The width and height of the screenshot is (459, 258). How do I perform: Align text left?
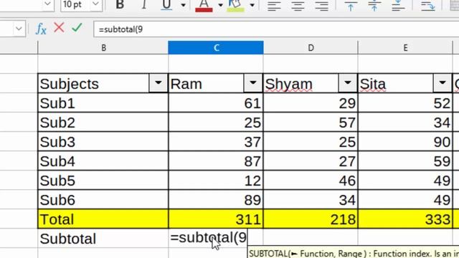click(274, 6)
